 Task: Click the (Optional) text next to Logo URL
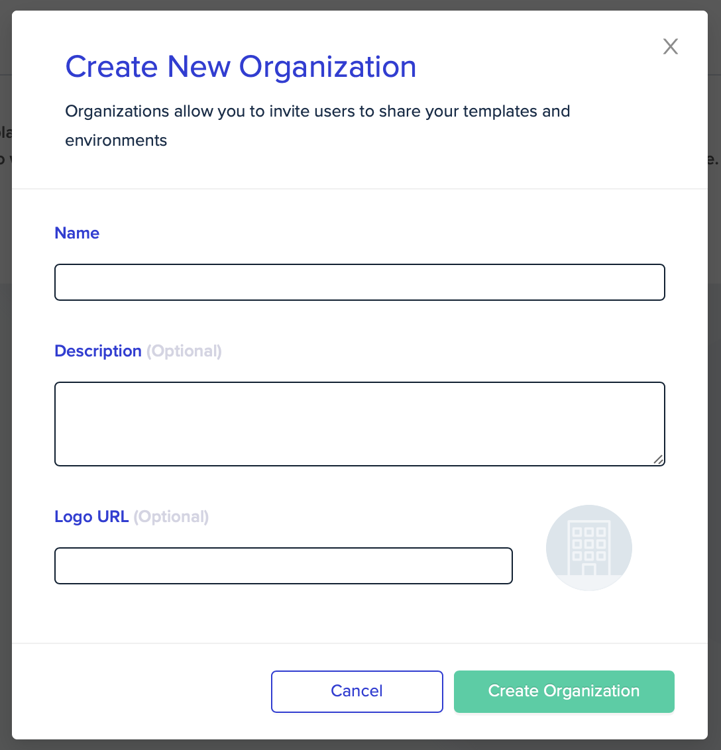point(171,517)
